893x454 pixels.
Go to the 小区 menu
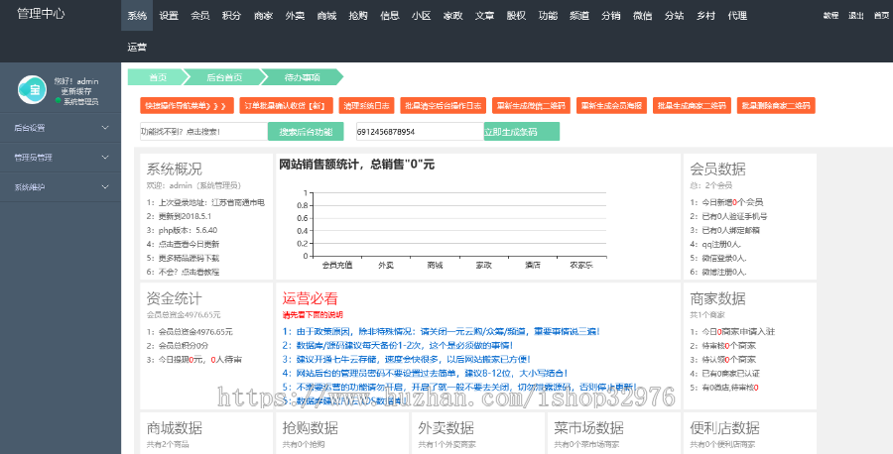point(421,15)
